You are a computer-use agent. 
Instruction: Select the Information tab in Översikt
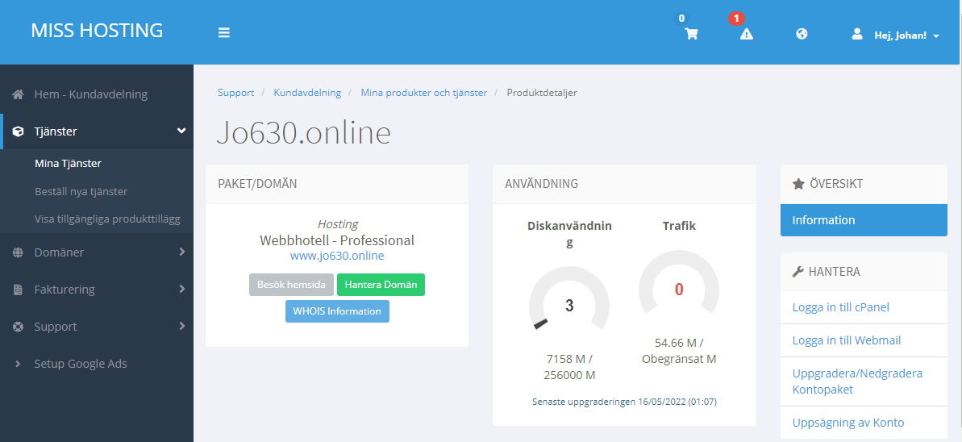(864, 220)
